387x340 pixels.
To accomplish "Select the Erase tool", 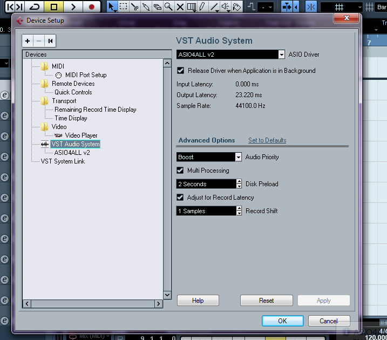I will pos(157,6).
